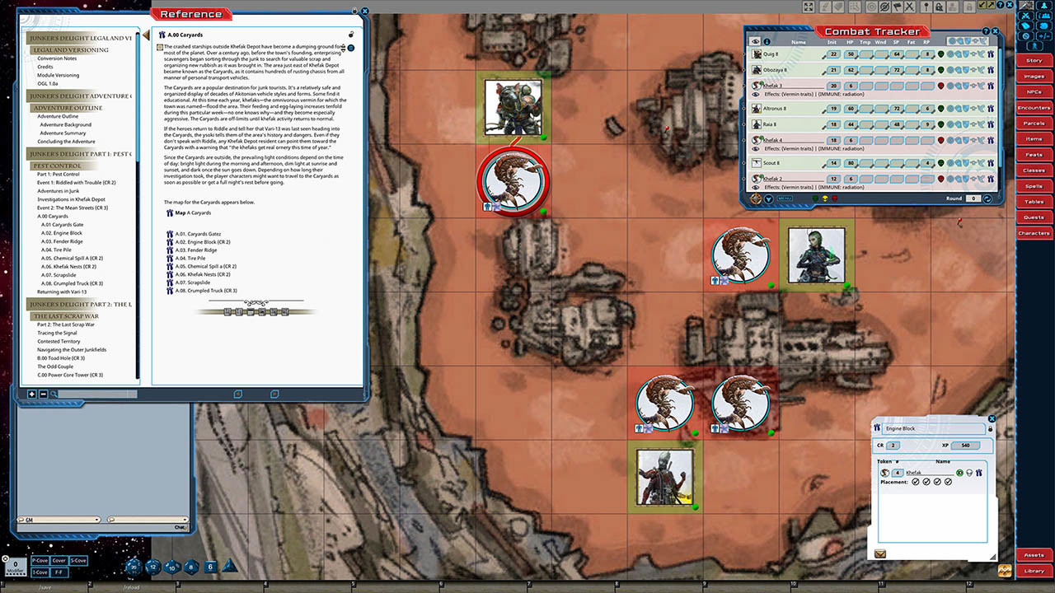
Task: Expand all entries with plus button
Action: (x=32, y=394)
